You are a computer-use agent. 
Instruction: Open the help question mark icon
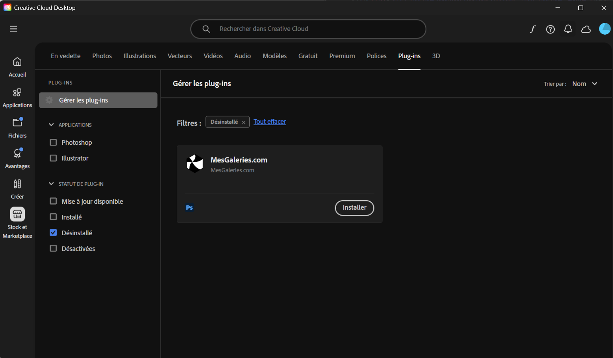[x=550, y=29]
